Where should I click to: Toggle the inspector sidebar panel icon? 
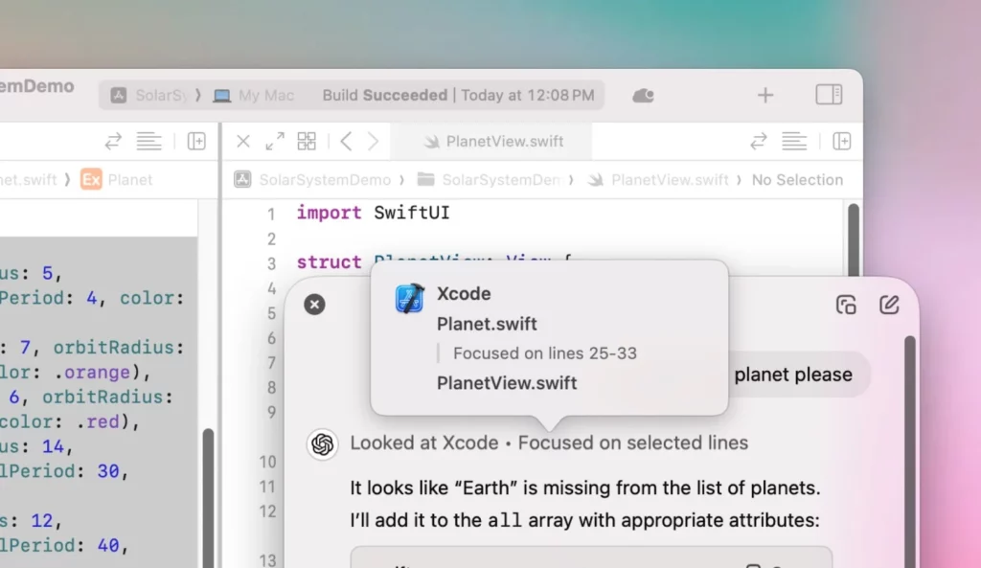(829, 95)
